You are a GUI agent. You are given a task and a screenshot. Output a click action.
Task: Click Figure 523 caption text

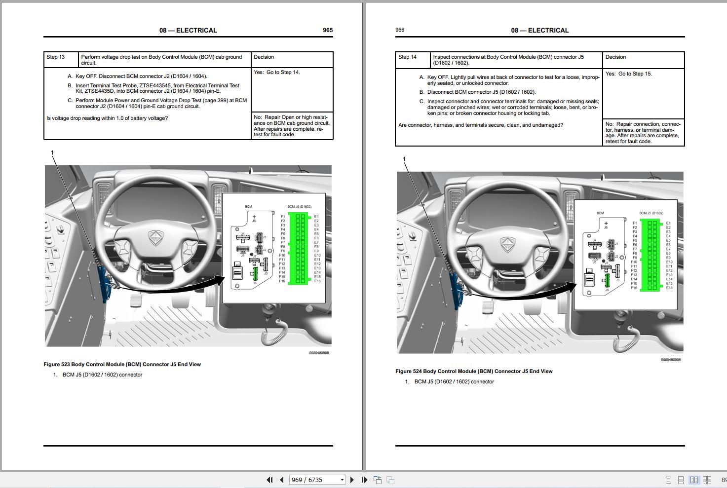pos(122,364)
